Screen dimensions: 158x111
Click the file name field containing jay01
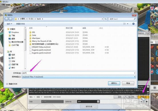click(x=79, y=73)
